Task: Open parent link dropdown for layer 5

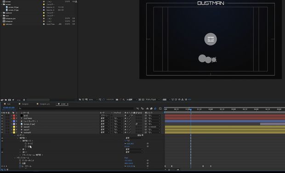Action: coord(154,127)
